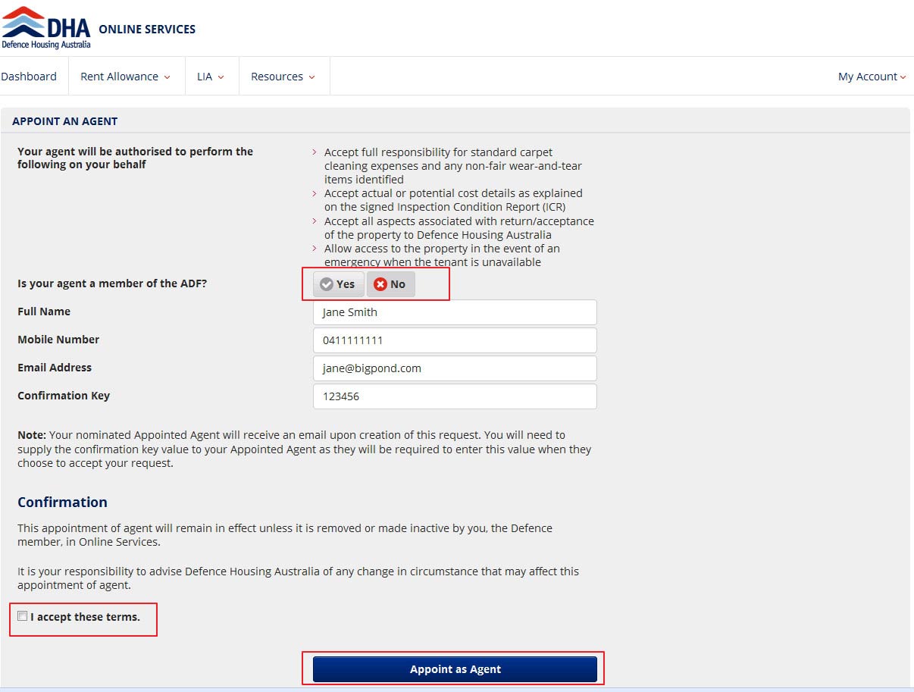
Task: Click the ONLINE SERVICES header link
Action: tap(147, 30)
